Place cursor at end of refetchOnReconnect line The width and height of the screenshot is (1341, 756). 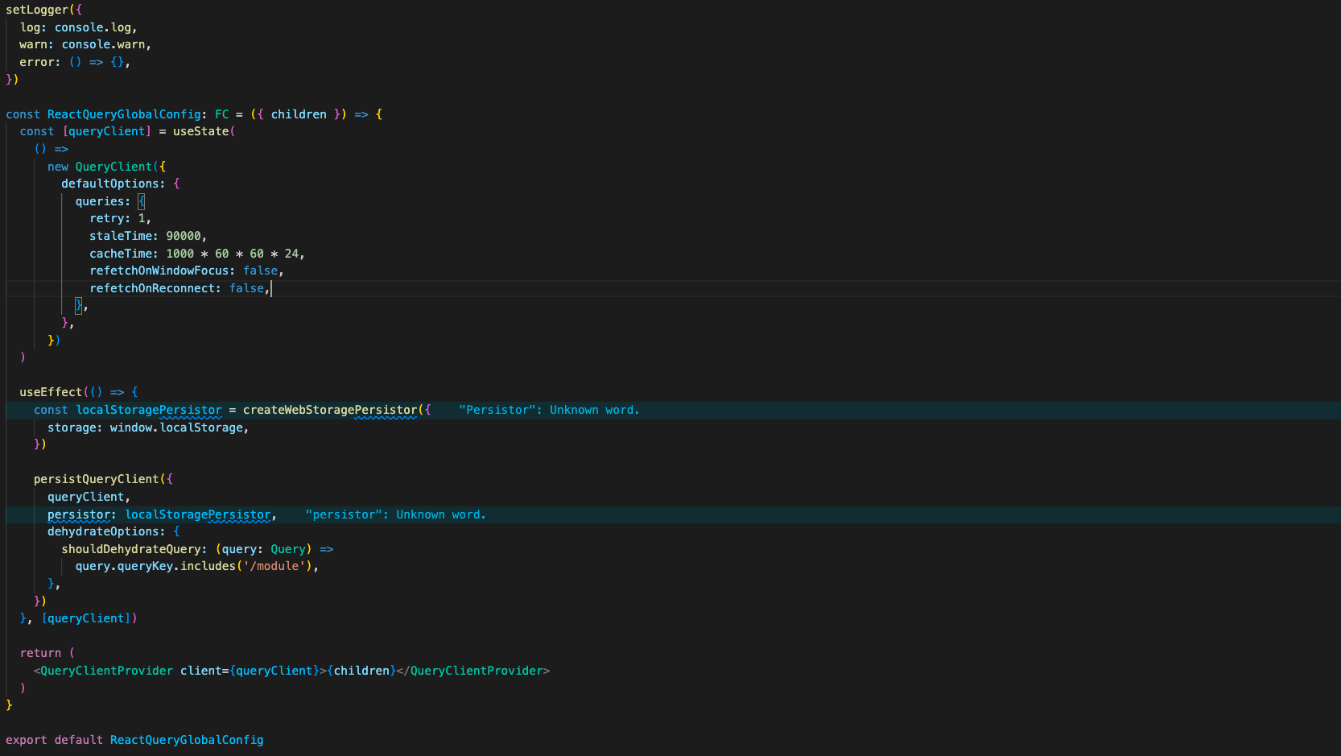pyautogui.click(x=271, y=288)
